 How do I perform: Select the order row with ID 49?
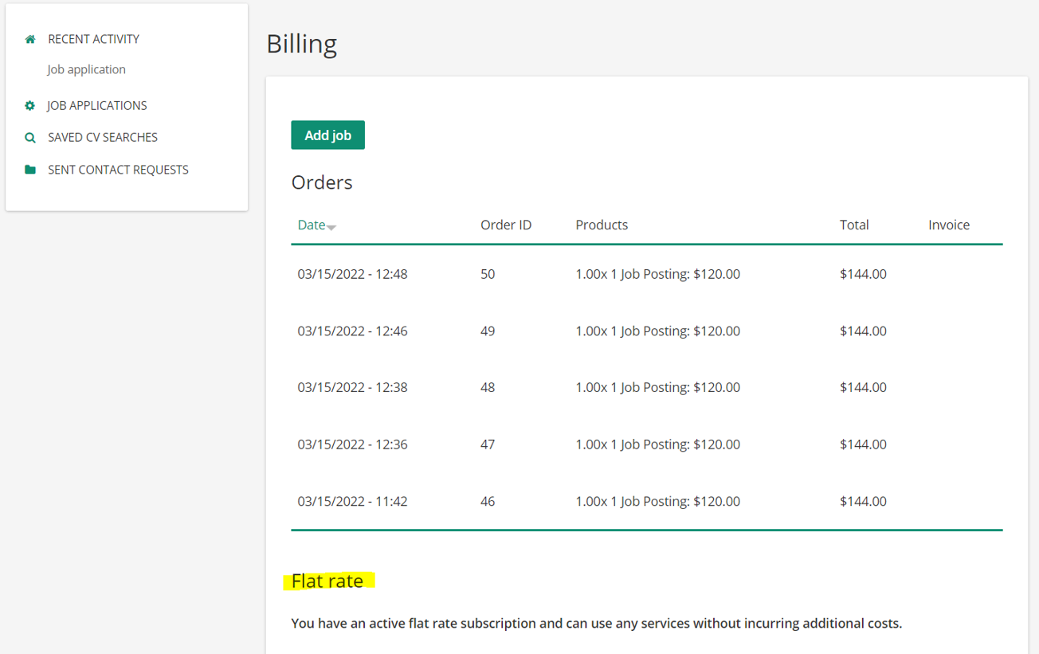[x=487, y=331]
